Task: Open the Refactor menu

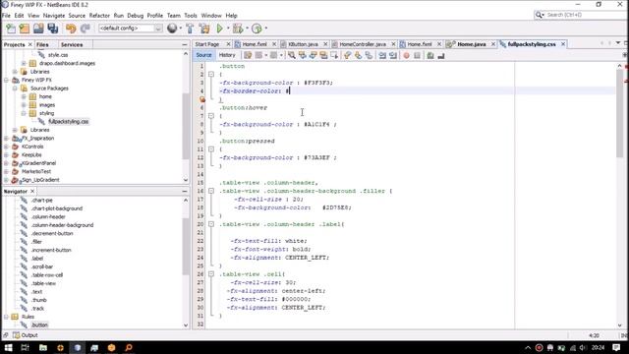Action: click(x=99, y=16)
